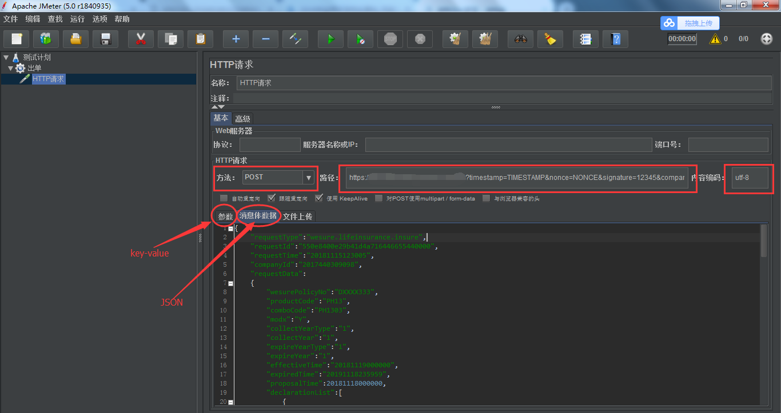
Task: Click the Copy icon in toolbar
Action: pos(170,39)
